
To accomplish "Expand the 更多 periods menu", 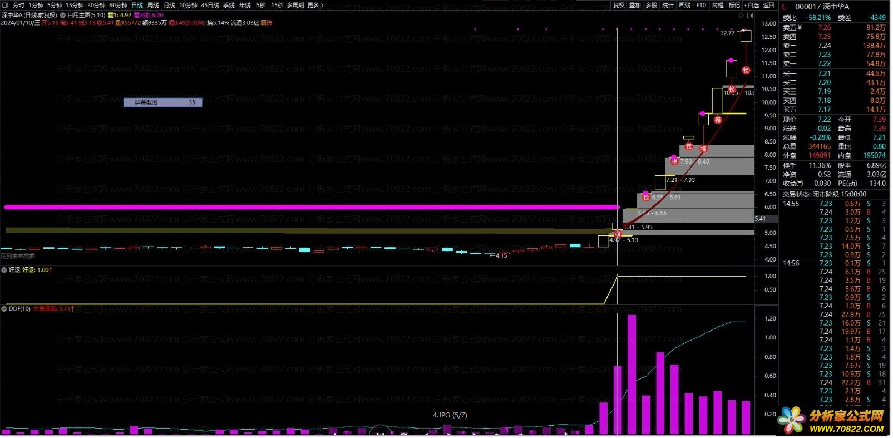I will [x=315, y=5].
